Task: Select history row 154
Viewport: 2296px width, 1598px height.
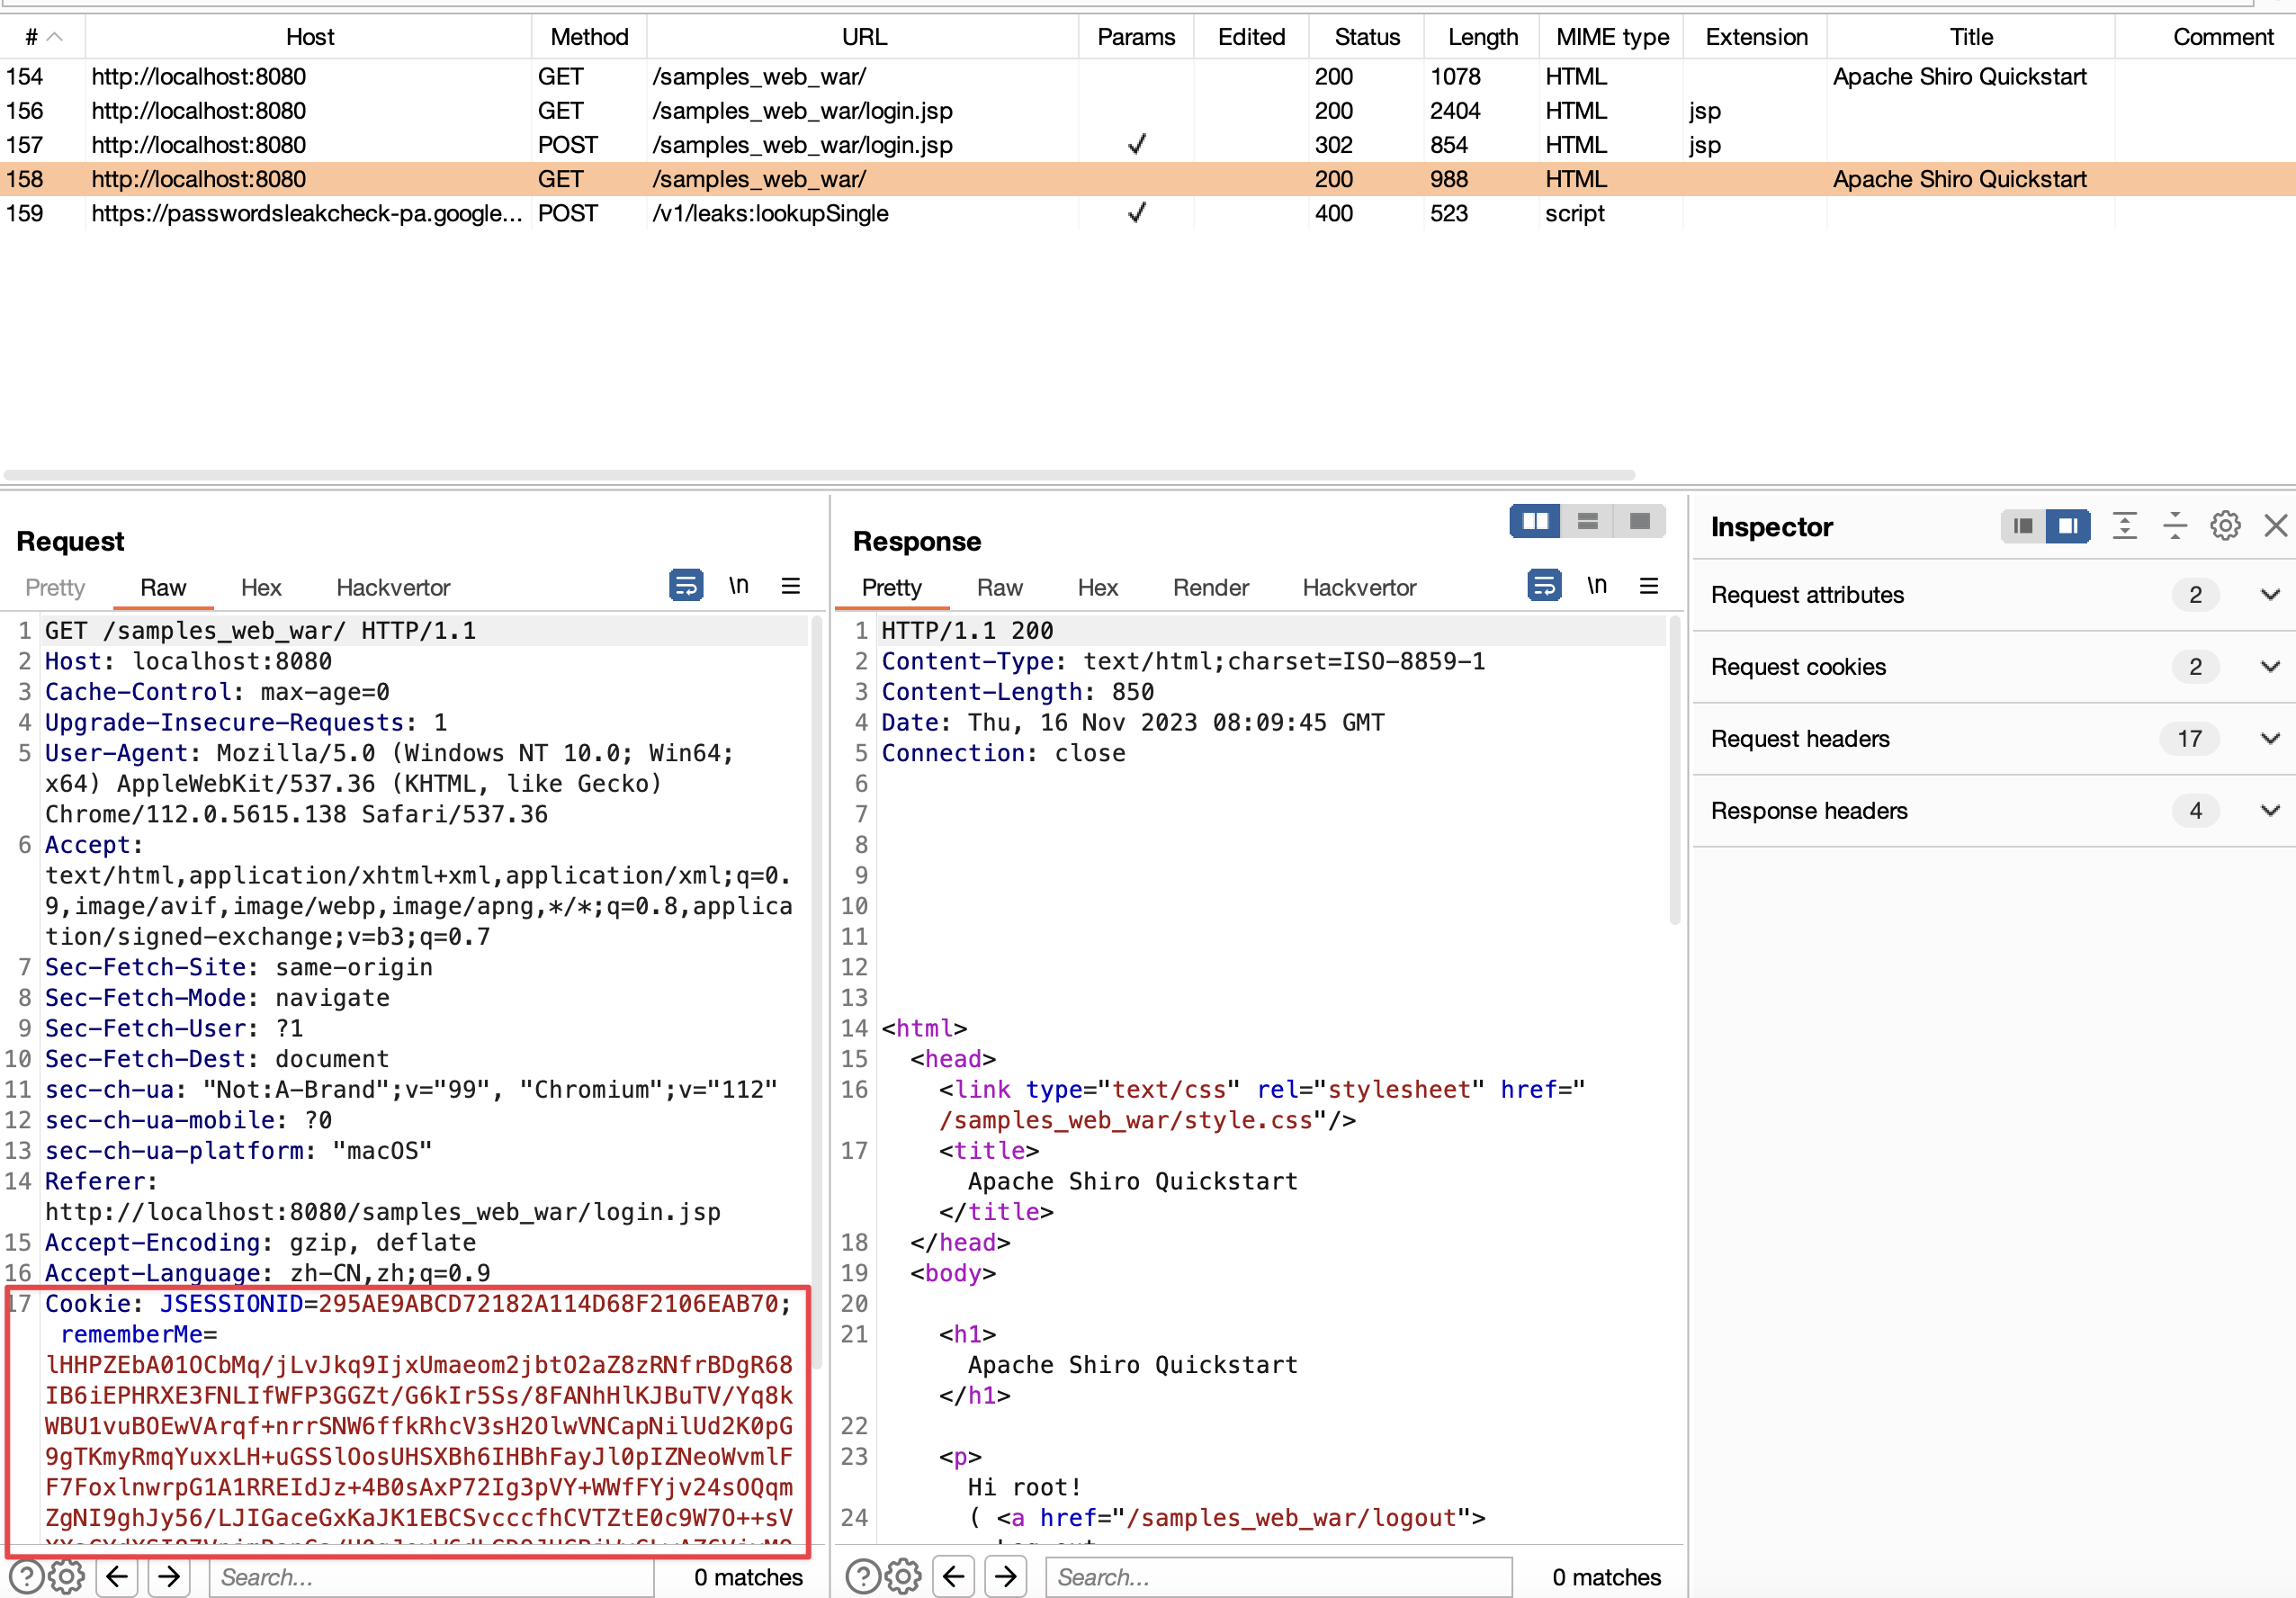Action: pyautogui.click(x=1148, y=77)
